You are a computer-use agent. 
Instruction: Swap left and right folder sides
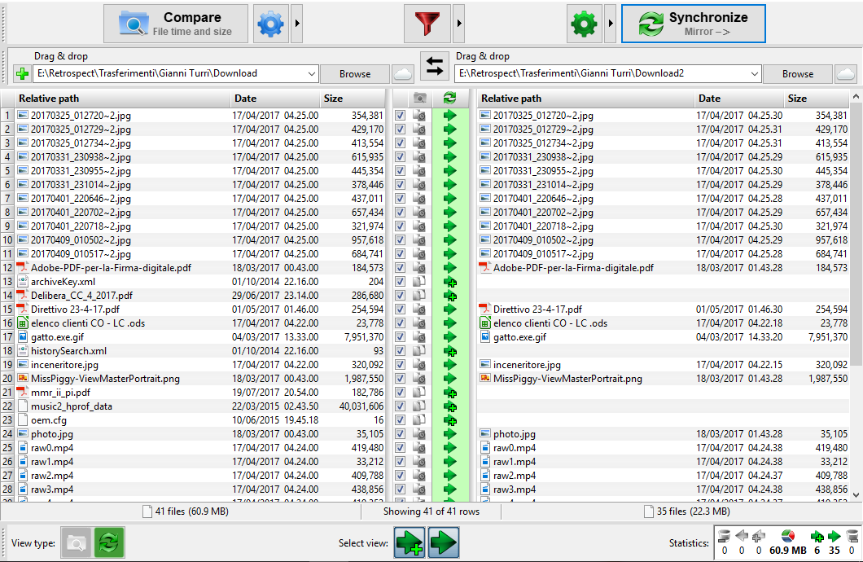[435, 66]
